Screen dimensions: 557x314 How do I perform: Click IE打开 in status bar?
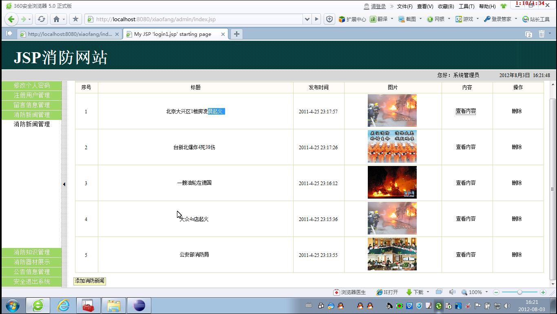click(x=387, y=292)
